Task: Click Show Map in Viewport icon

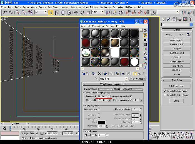Action: tap(129, 74)
